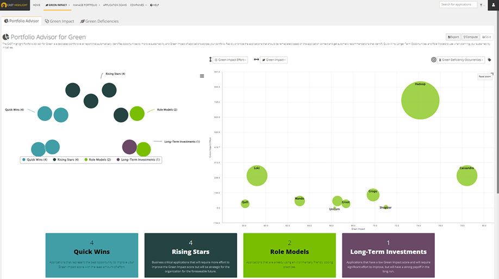Click the purple Long-Term Investments packed bubble

129,147
